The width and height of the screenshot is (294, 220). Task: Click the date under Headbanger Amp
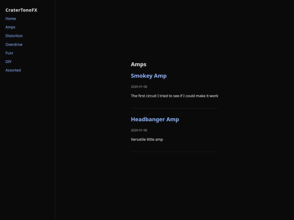coord(139,130)
